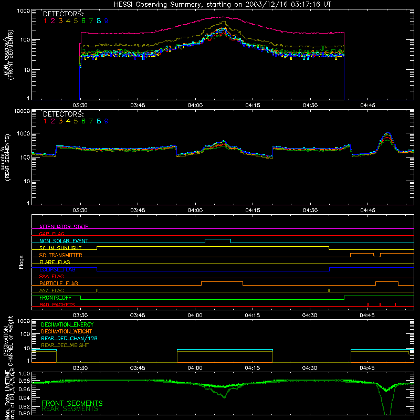
Task: Select detector 2 in front segments legend
Action: click(53, 21)
